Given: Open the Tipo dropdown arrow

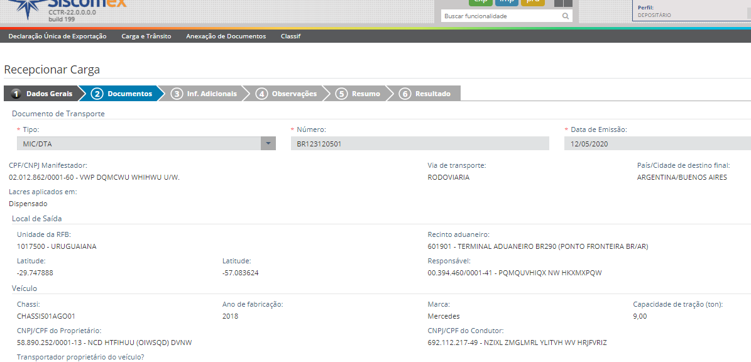Looking at the screenshot, I should pyautogui.click(x=268, y=144).
